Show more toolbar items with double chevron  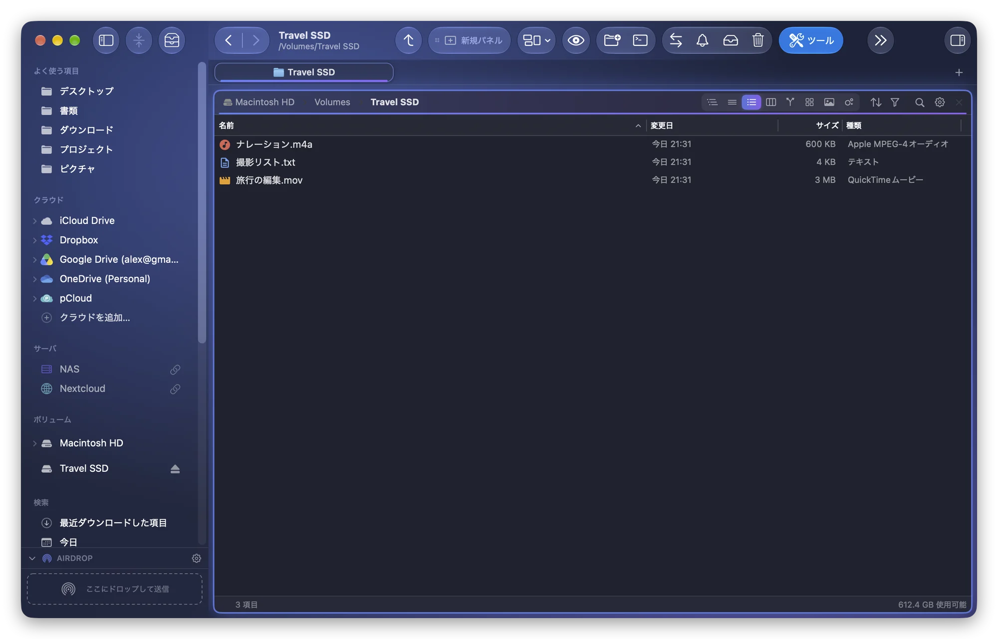(x=880, y=40)
